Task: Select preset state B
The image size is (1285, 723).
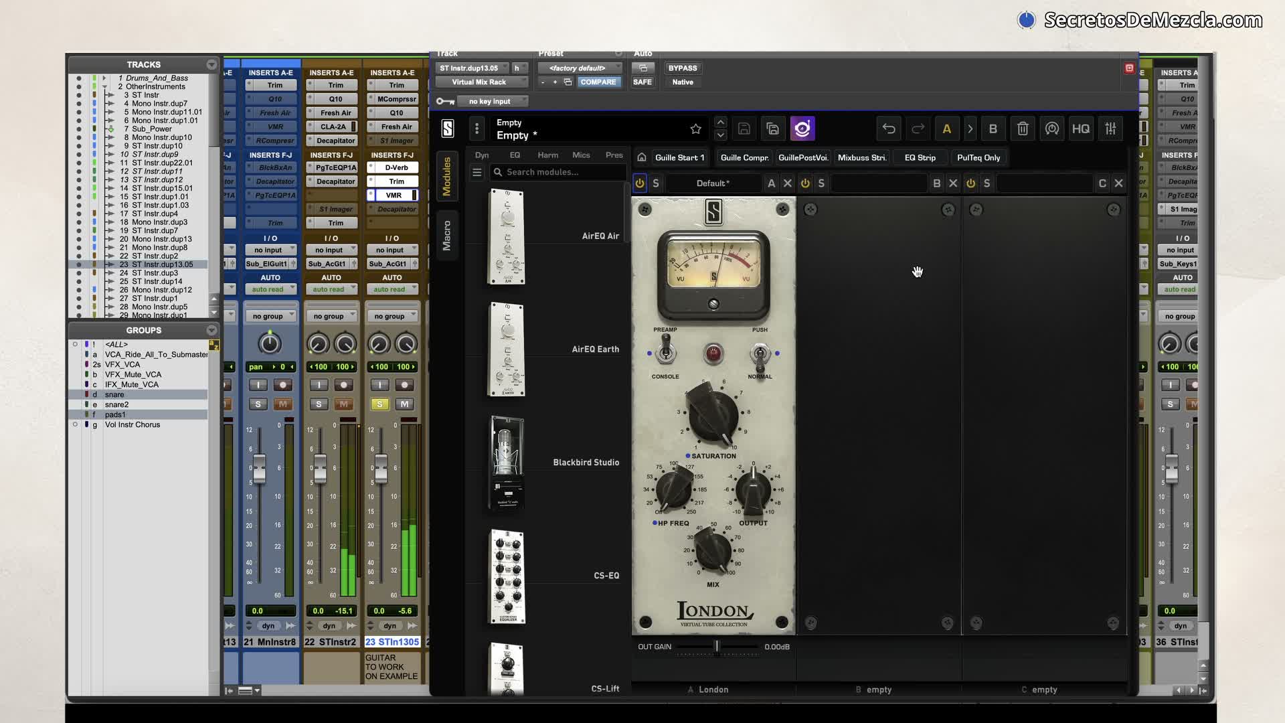Action: click(x=993, y=129)
